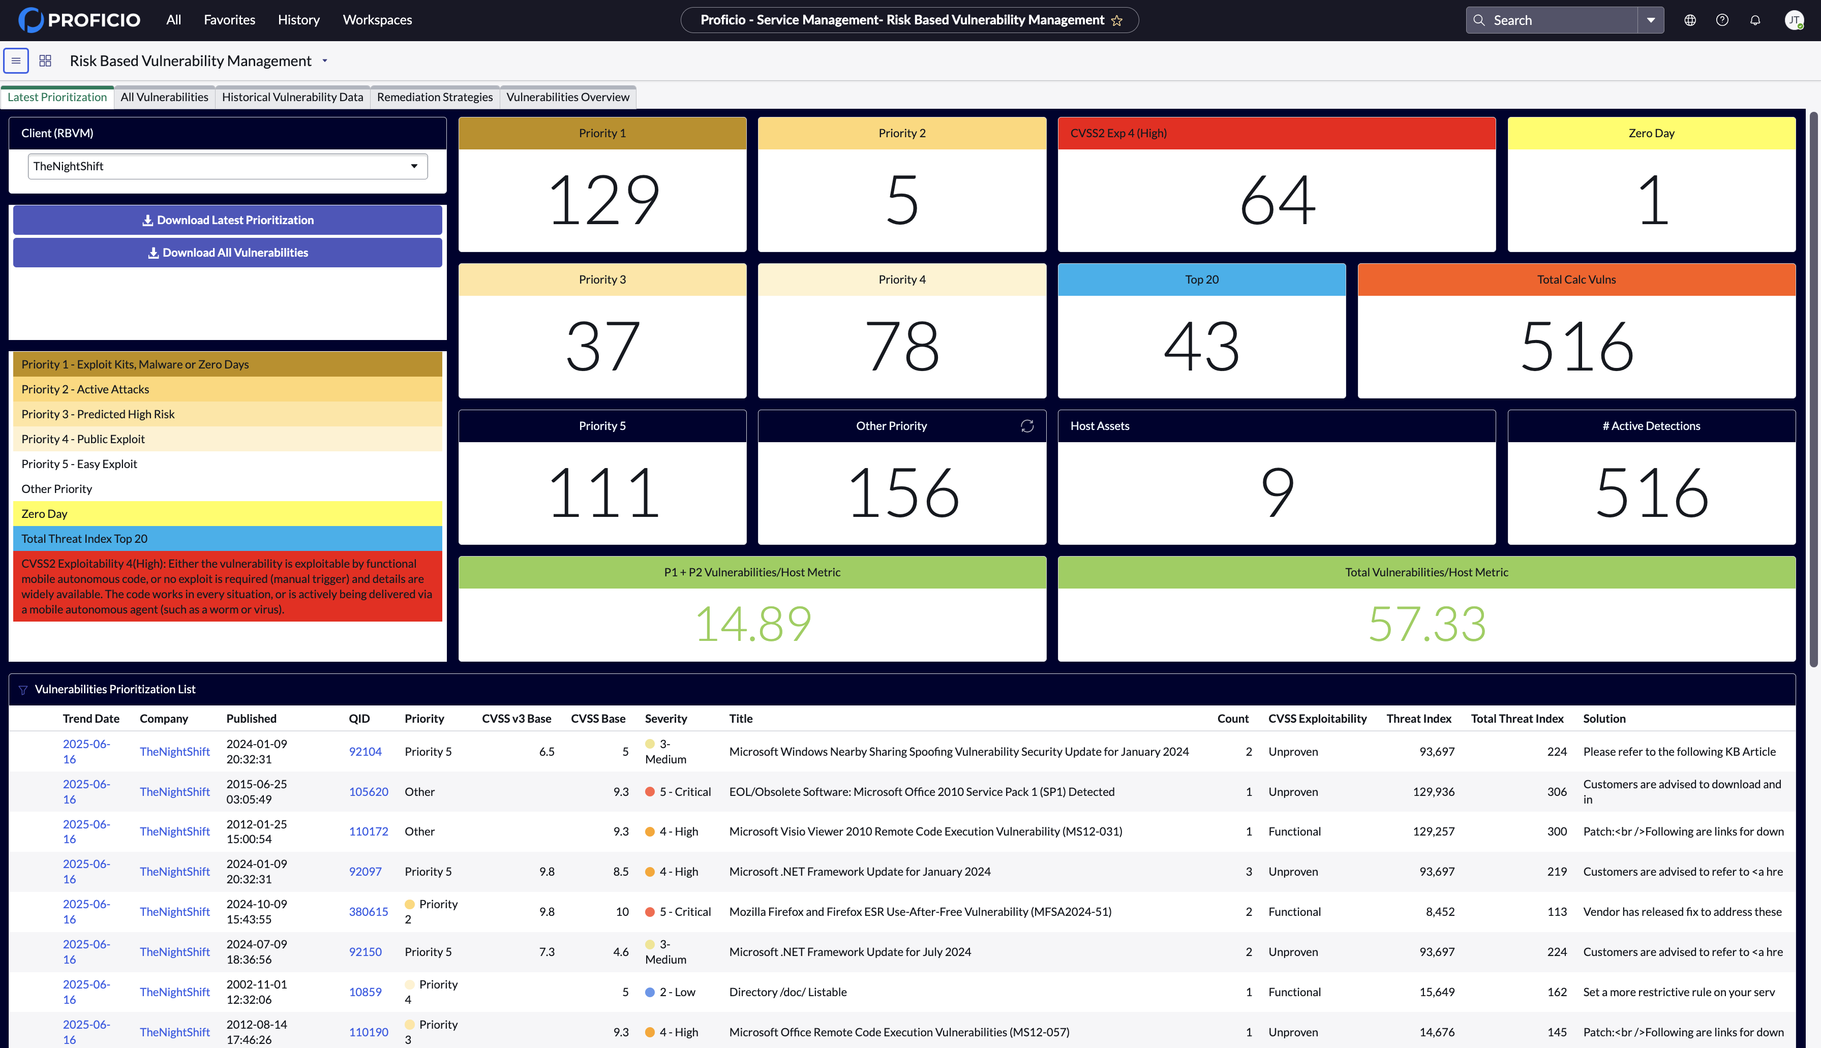Open QID 92104 link

click(x=365, y=752)
